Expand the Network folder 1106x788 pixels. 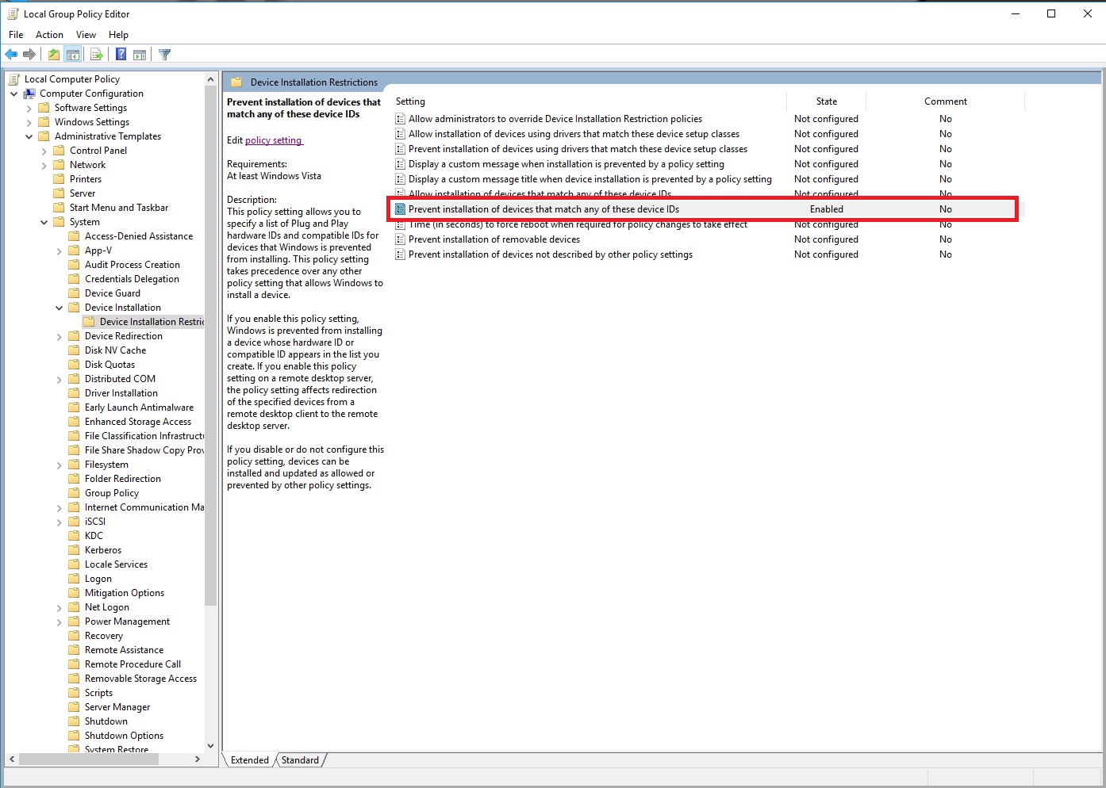point(44,165)
